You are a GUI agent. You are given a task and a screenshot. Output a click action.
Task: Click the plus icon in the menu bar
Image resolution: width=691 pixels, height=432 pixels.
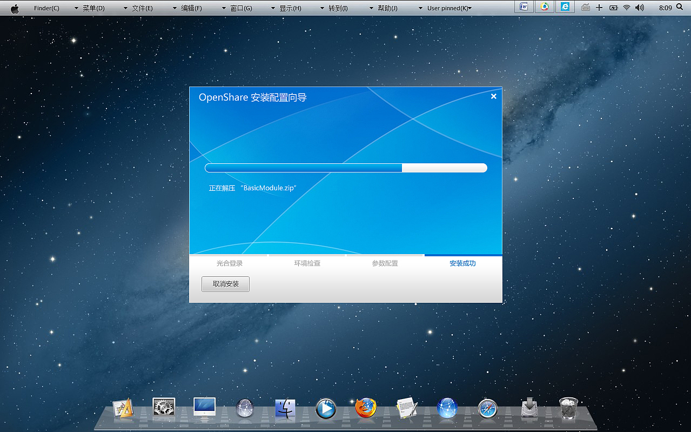pos(599,8)
